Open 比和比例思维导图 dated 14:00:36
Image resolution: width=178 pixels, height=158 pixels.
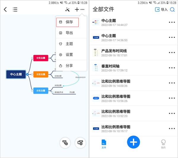coord(133,83)
